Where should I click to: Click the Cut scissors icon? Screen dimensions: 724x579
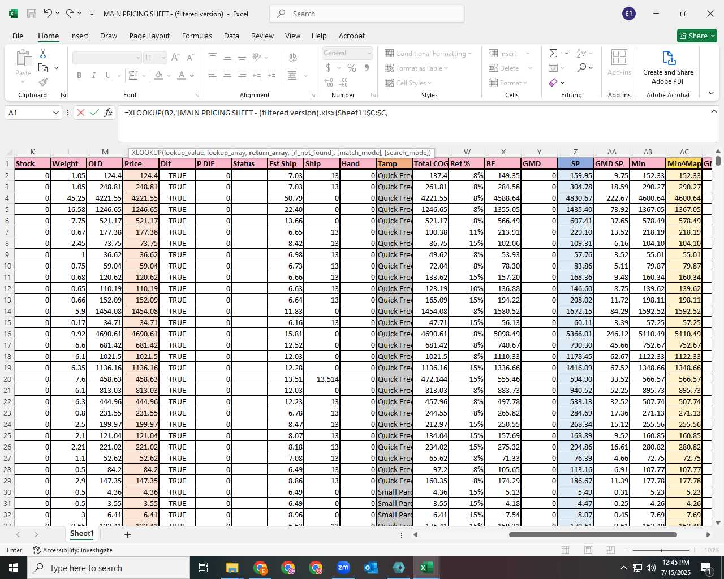pyautogui.click(x=43, y=53)
